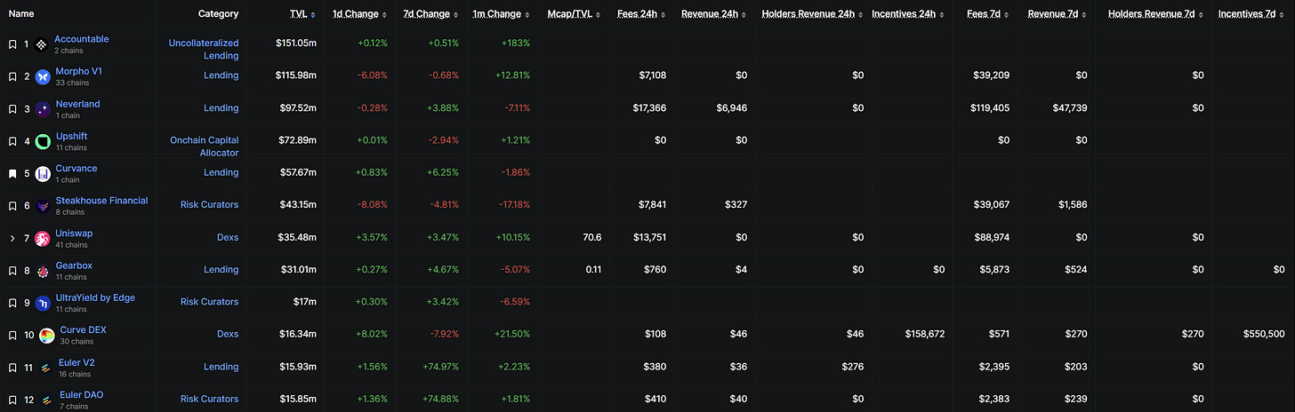Bookmark the Morpho V1 row
Image resolution: width=1295 pixels, height=412 pixels.
[x=12, y=77]
